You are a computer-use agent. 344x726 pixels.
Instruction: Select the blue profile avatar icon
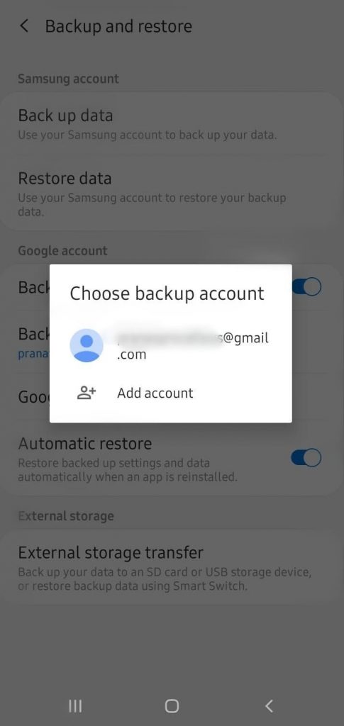pyautogui.click(x=86, y=345)
